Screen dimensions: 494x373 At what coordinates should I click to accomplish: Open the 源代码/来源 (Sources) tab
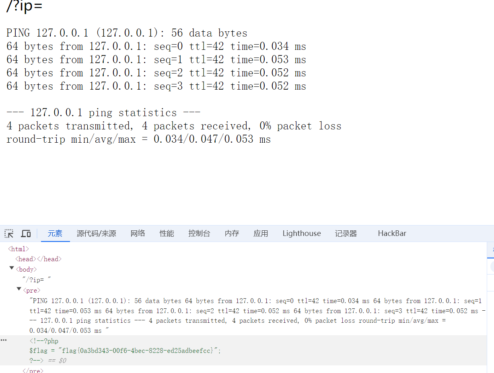[97, 234]
